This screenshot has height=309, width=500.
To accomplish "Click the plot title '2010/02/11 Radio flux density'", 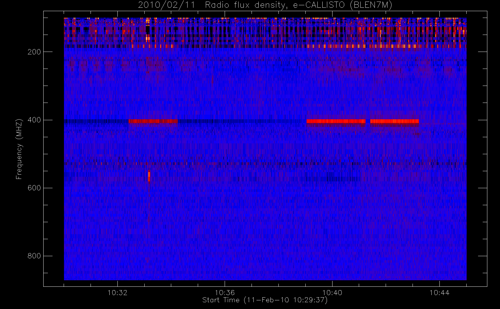I will [265, 5].
